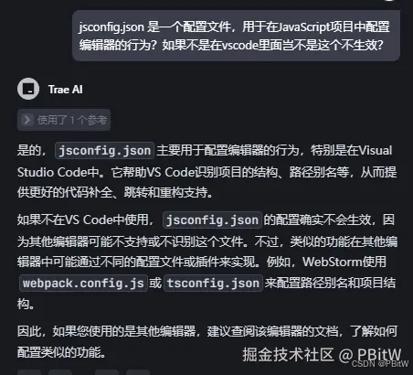Expand the 使用了 1 个参考 chevron arrow
This screenshot has height=375, width=413.
click(27, 120)
